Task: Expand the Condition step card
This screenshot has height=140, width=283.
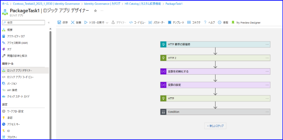Action: pos(215,112)
